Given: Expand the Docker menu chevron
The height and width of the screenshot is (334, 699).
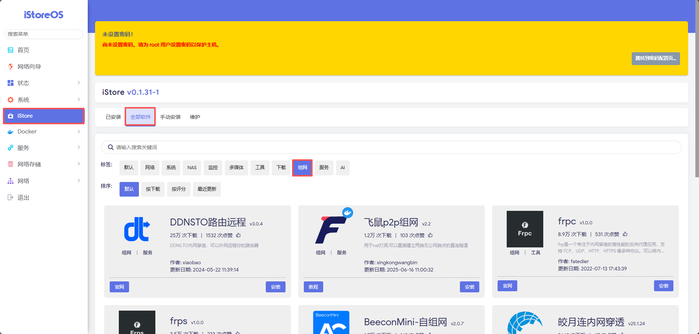Looking at the screenshot, I should [x=79, y=132].
